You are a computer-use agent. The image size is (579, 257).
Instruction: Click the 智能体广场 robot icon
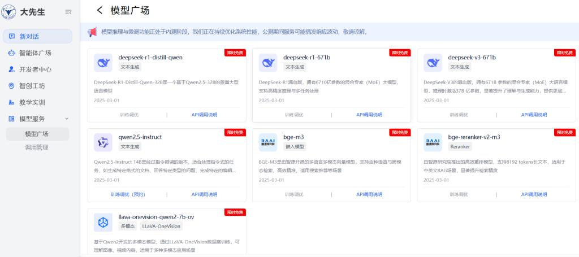point(12,53)
